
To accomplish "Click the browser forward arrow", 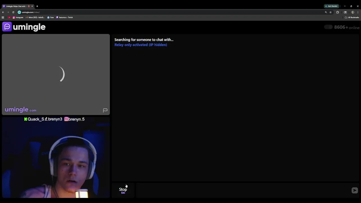I will point(8,12).
